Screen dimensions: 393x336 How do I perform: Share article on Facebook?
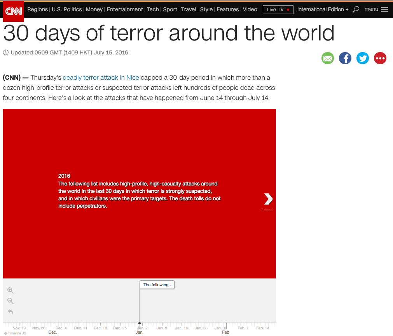click(345, 58)
